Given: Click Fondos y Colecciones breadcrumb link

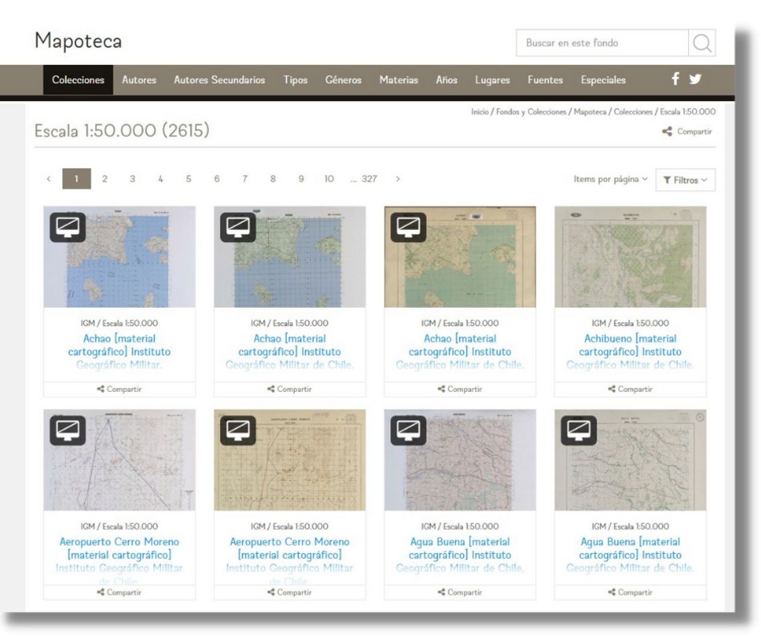Looking at the screenshot, I should [x=532, y=112].
